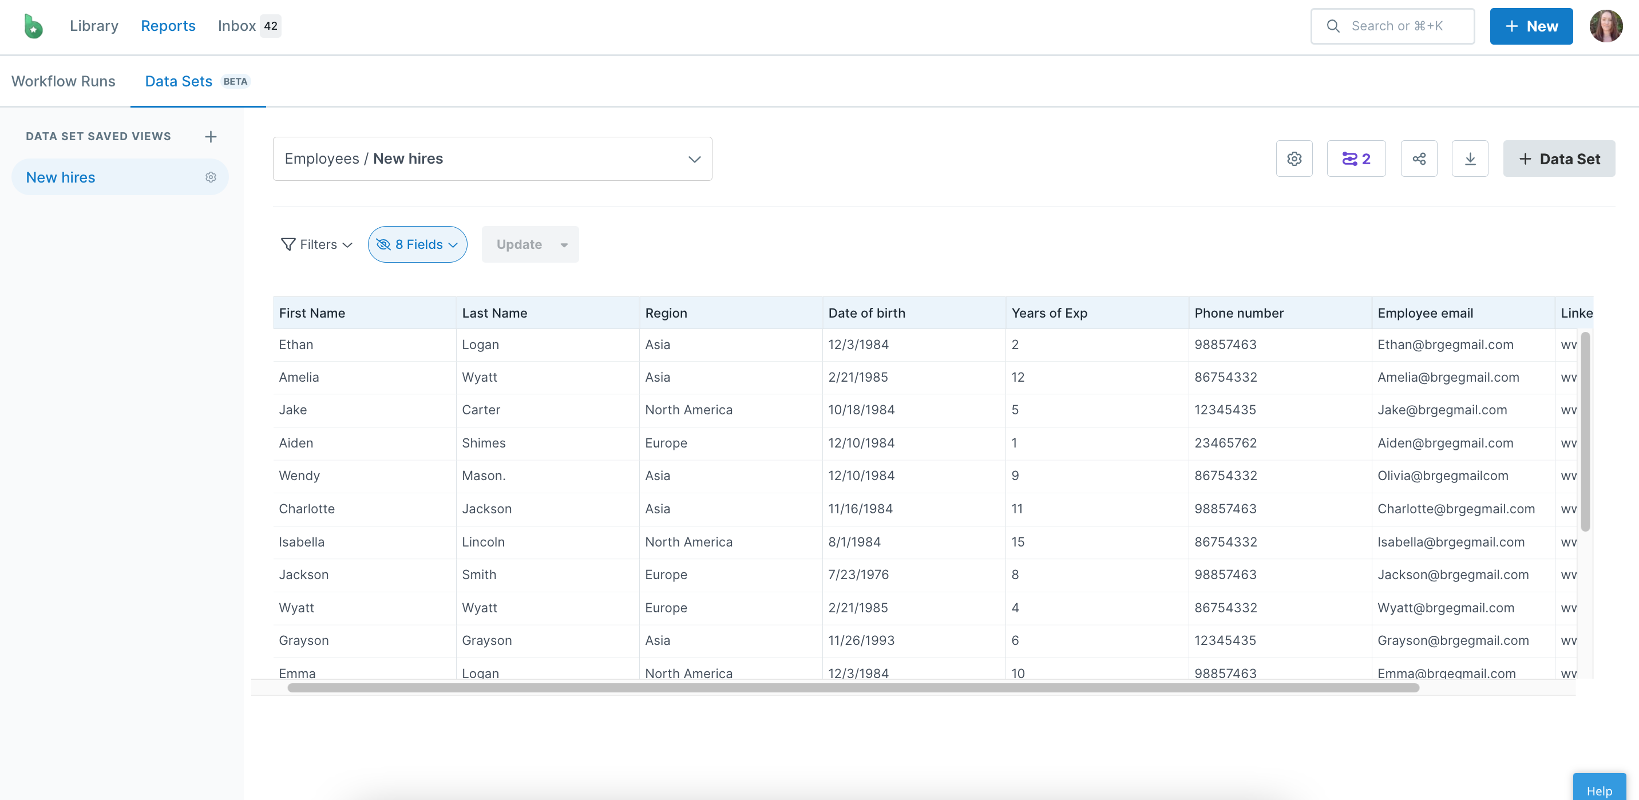Viewport: 1639px width, 800px height.
Task: Add a saved view with the plus icon
Action: click(x=211, y=136)
